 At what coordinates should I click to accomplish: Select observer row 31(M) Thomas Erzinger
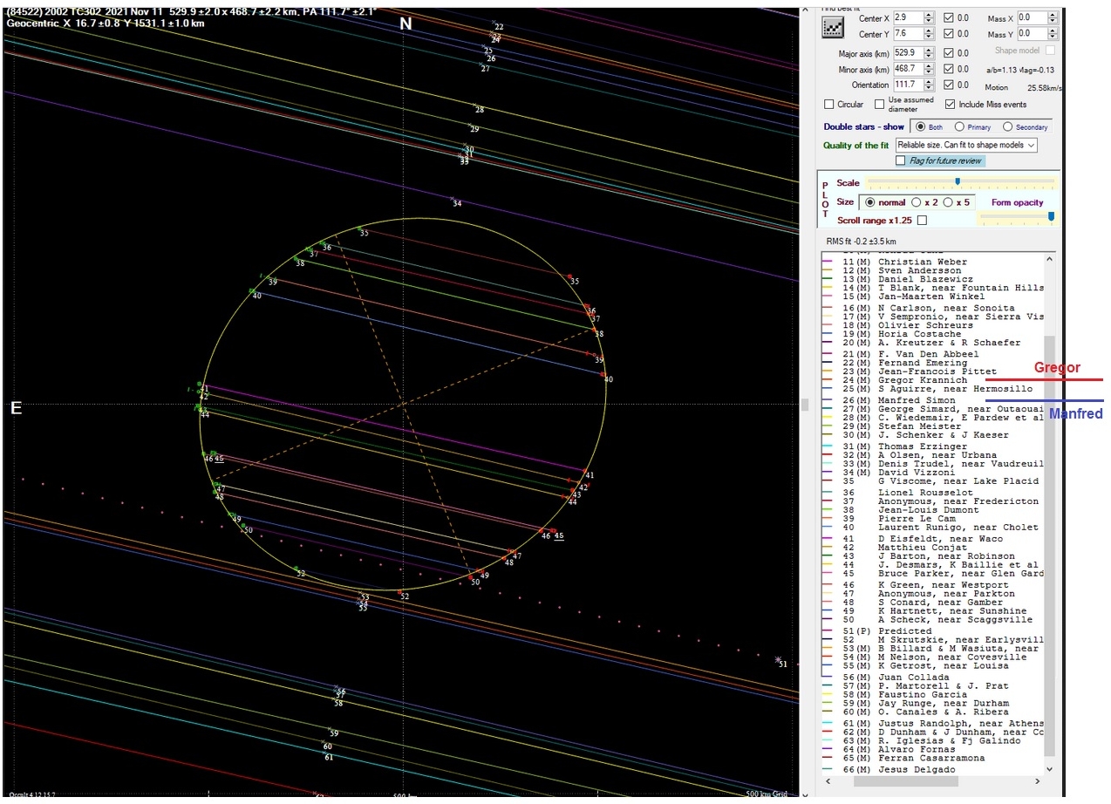[x=932, y=446]
